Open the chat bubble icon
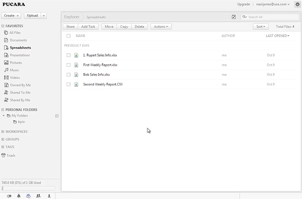This screenshot has height=199, width=302. point(29,196)
